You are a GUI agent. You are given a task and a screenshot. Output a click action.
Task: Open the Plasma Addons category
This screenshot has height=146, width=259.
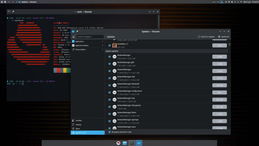click(88, 49)
